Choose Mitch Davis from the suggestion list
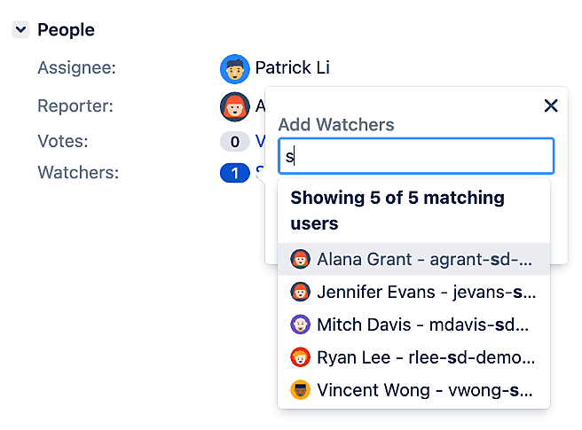Screen dimensions: 582x430 click(413, 324)
